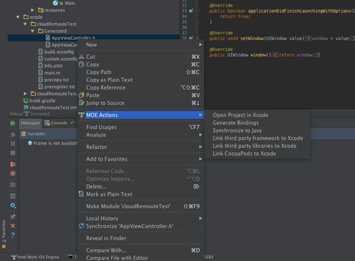The image size is (355, 261).
Task: Click the orange Variables list icon
Action: (x=23, y=134)
